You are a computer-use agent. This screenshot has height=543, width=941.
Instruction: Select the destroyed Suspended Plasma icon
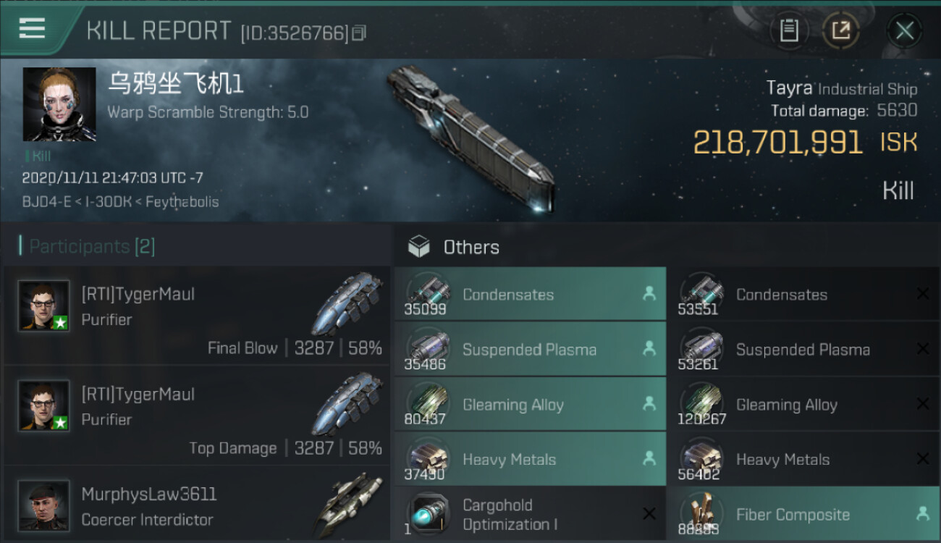(x=701, y=349)
